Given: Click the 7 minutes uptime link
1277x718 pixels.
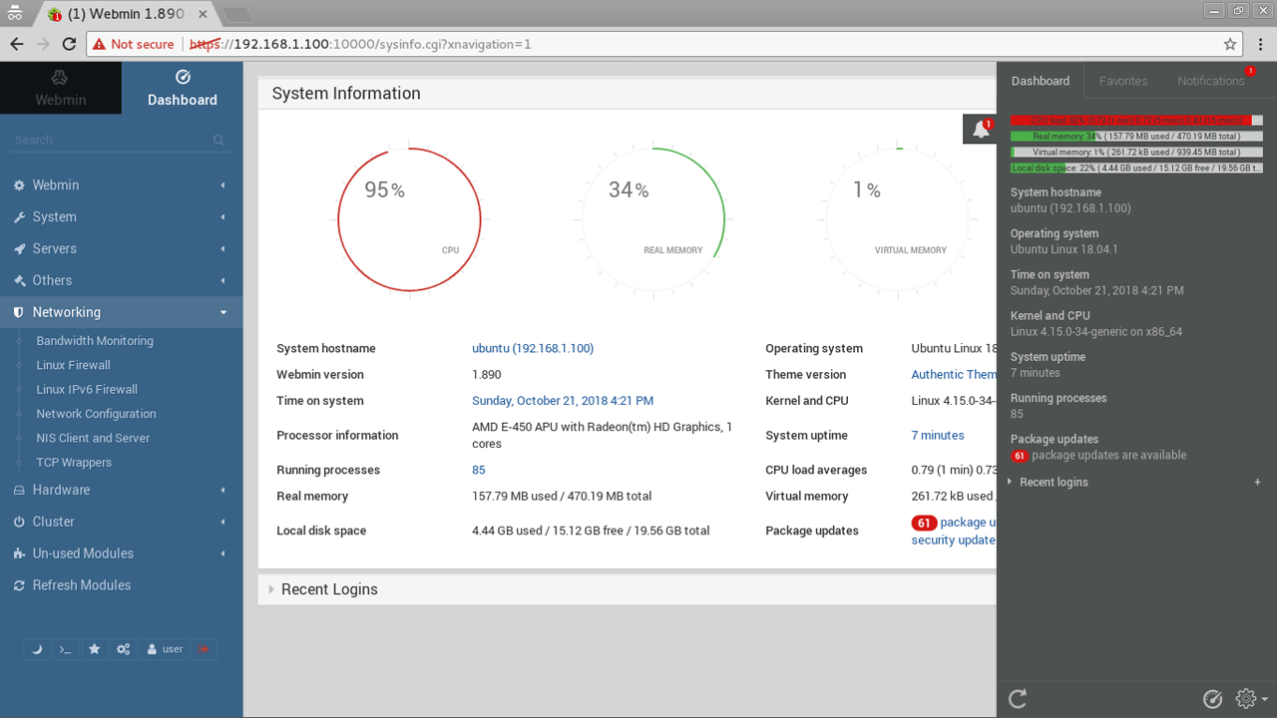Looking at the screenshot, I should 938,436.
